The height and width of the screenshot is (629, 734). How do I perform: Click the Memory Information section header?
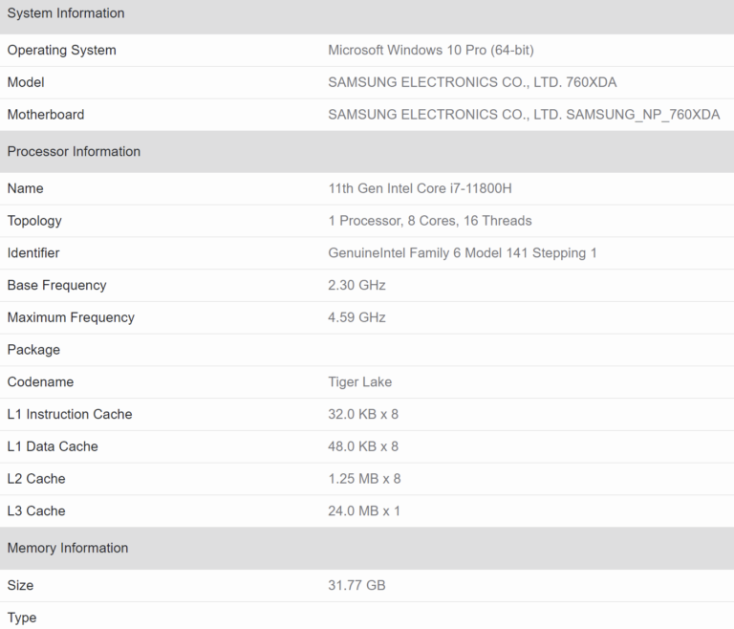67,548
